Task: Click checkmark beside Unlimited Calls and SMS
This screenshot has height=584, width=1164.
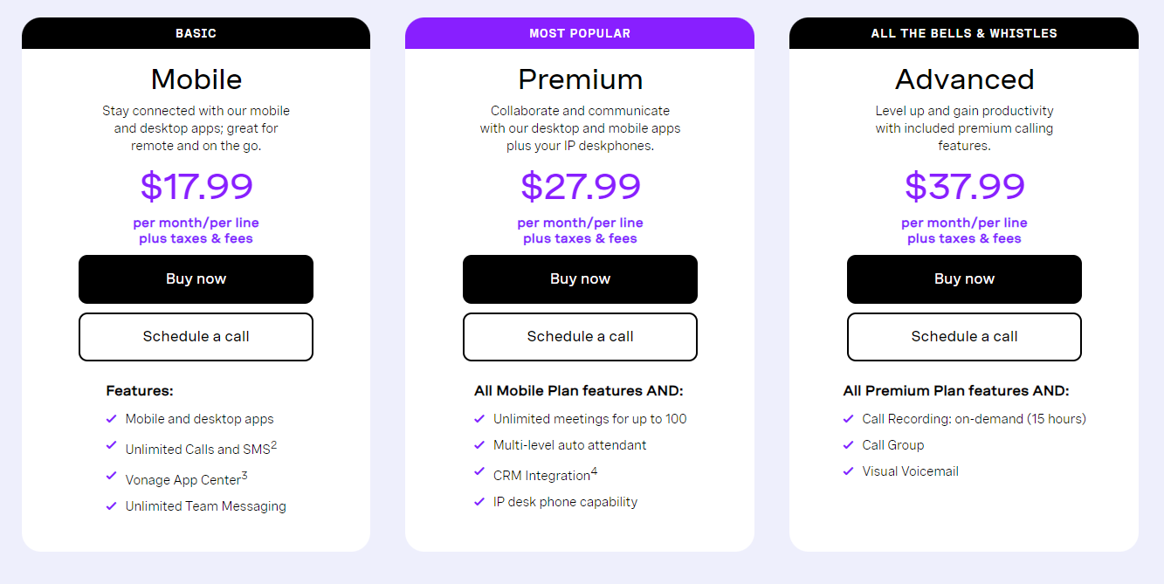Action: pos(111,445)
